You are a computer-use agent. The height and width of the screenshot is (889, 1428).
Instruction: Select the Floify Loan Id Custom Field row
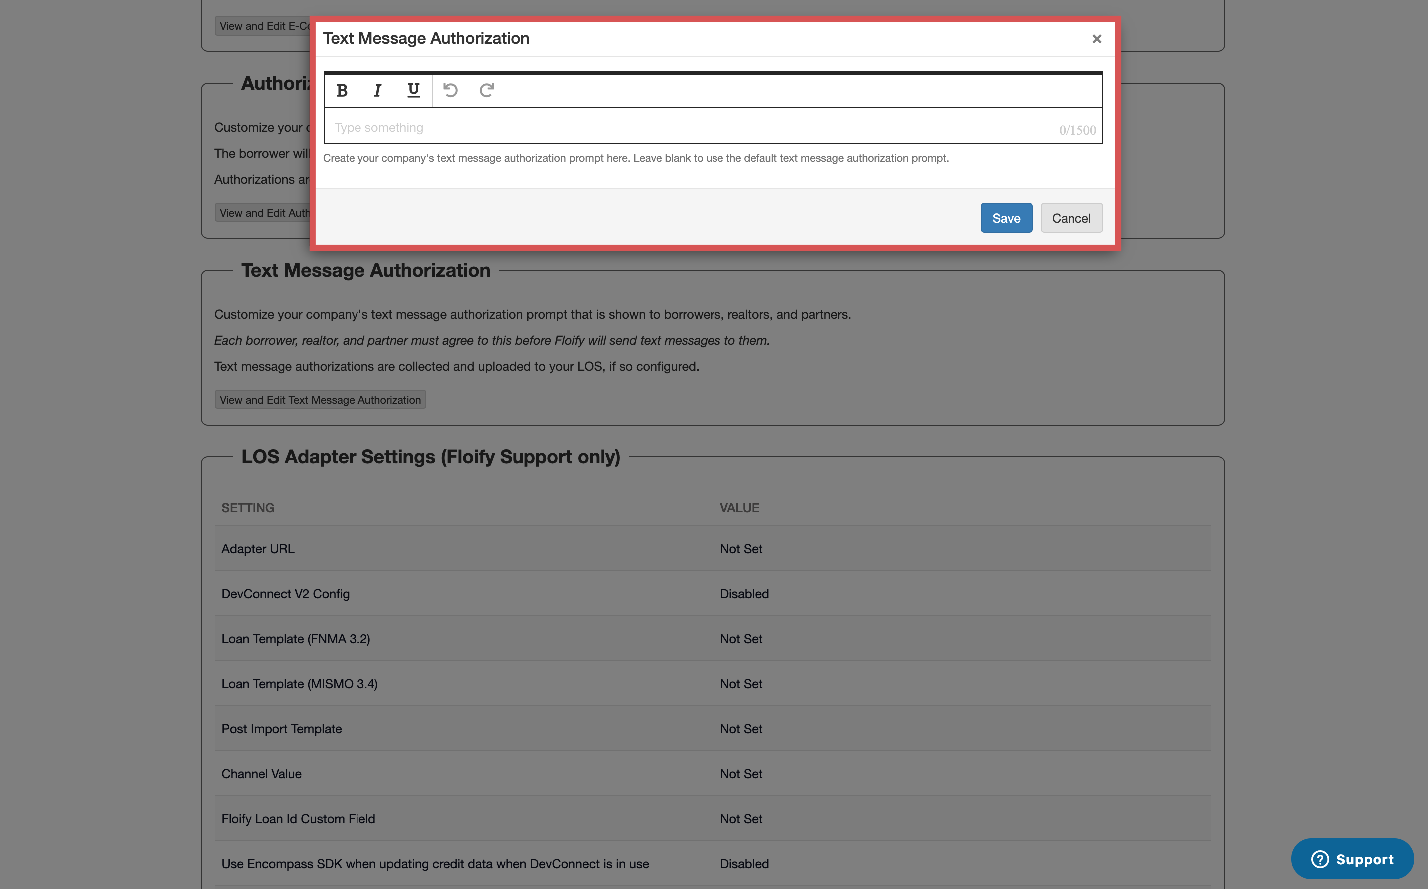tap(298, 818)
